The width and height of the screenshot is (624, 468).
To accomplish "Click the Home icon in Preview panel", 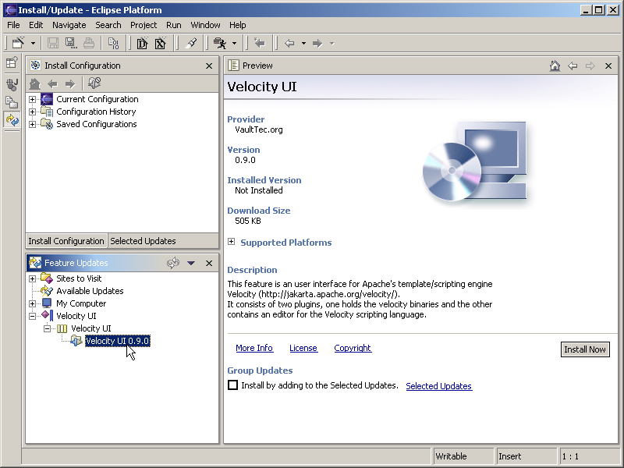I will pos(555,66).
